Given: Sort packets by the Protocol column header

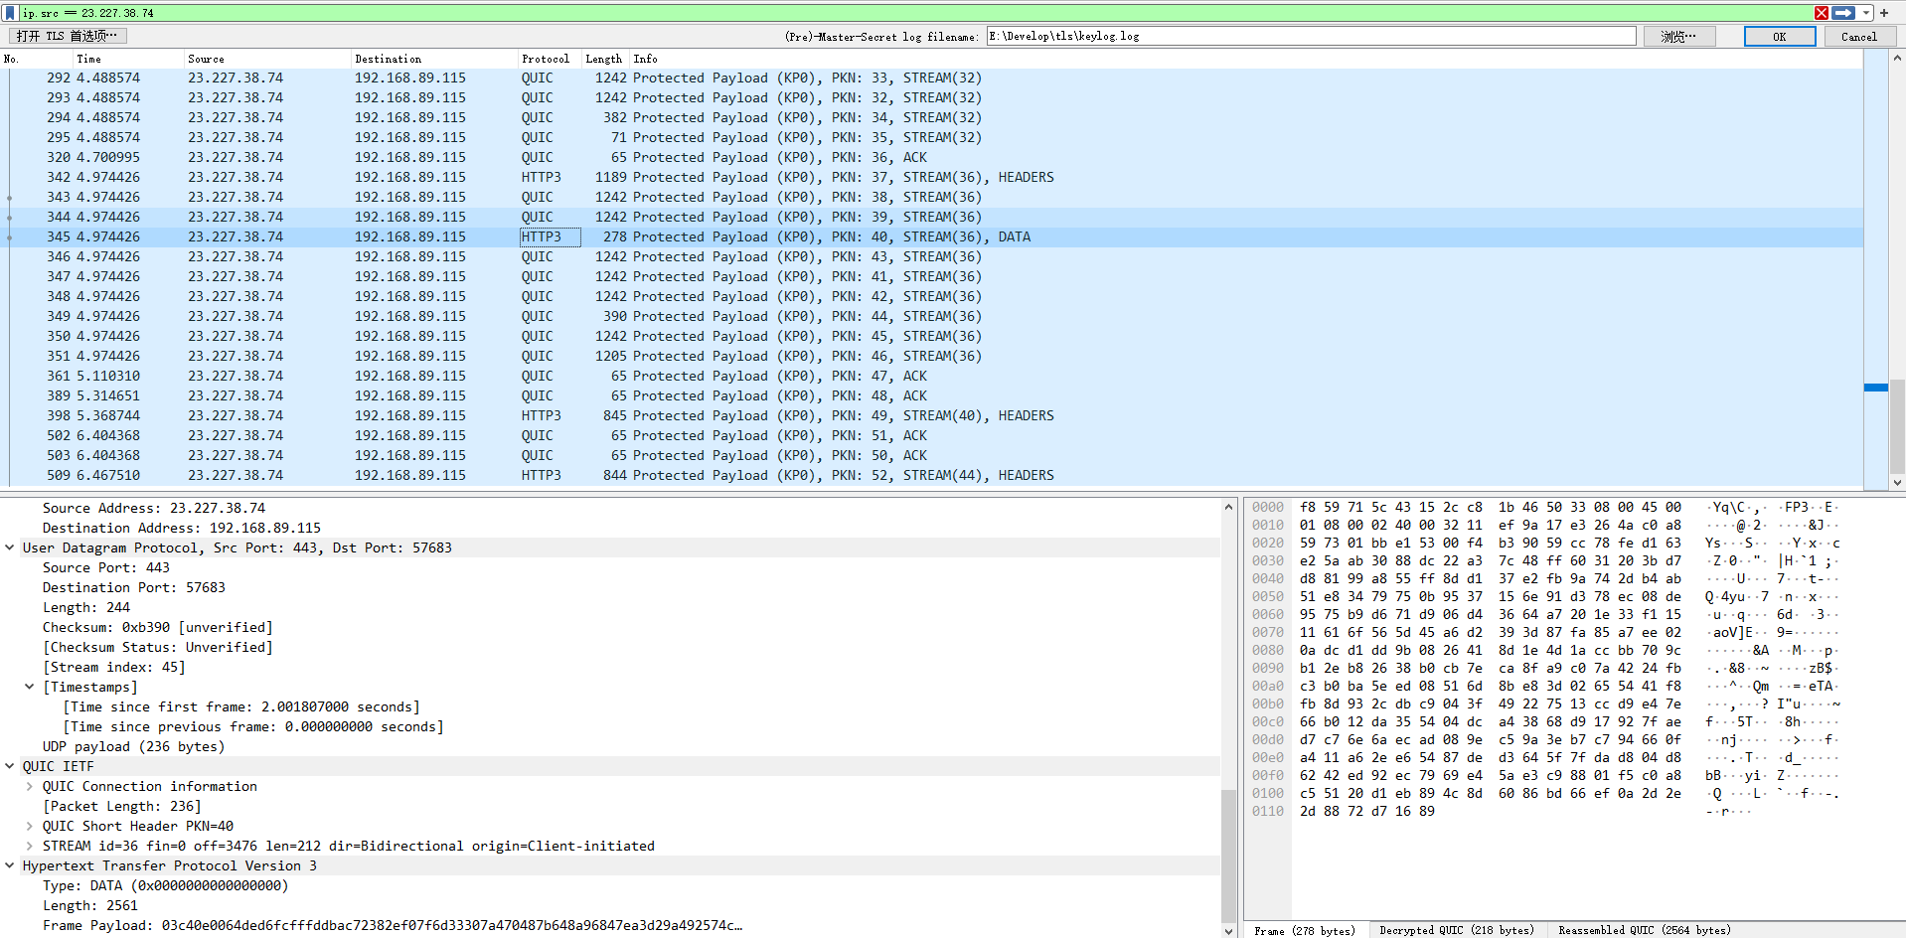Looking at the screenshot, I should (x=546, y=59).
